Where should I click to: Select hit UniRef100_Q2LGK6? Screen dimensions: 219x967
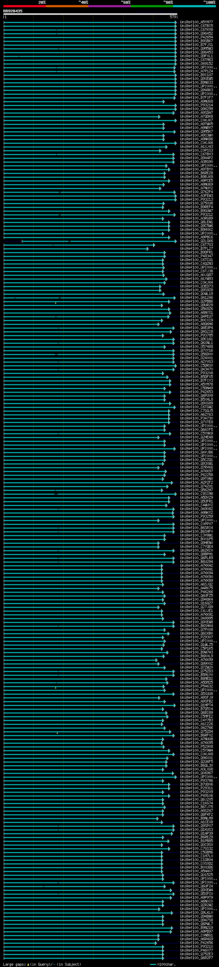coord(196,241)
